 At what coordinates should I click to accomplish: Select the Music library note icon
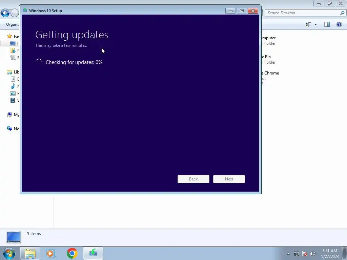click(x=13, y=86)
